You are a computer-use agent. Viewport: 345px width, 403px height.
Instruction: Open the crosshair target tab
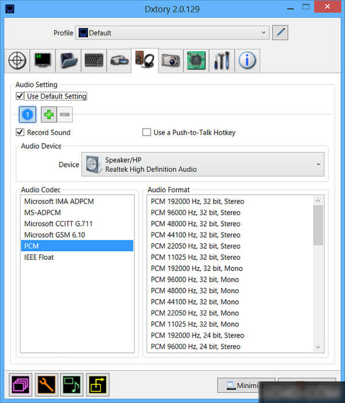[18, 60]
